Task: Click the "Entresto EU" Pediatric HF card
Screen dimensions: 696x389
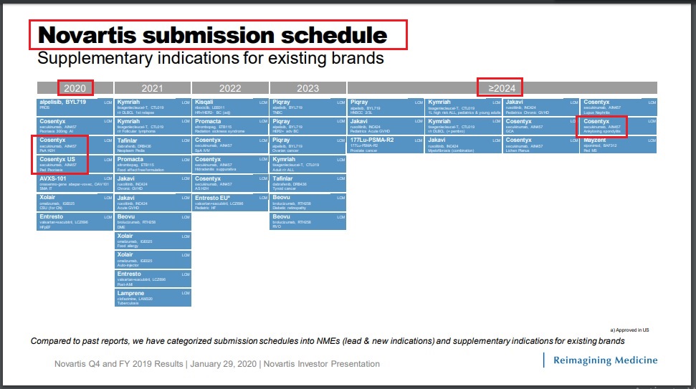Action: click(230, 202)
